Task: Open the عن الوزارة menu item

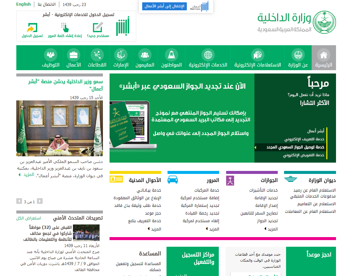Action: click(x=298, y=58)
